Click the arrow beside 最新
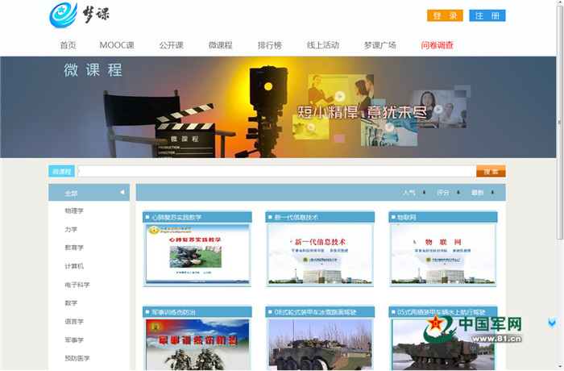Image resolution: width=564 pixels, height=371 pixels. click(492, 193)
